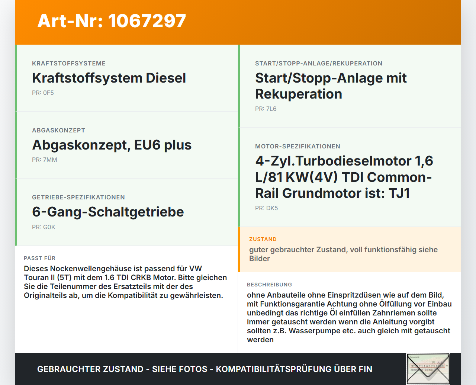Click the PR: 7MM code

(x=45, y=160)
